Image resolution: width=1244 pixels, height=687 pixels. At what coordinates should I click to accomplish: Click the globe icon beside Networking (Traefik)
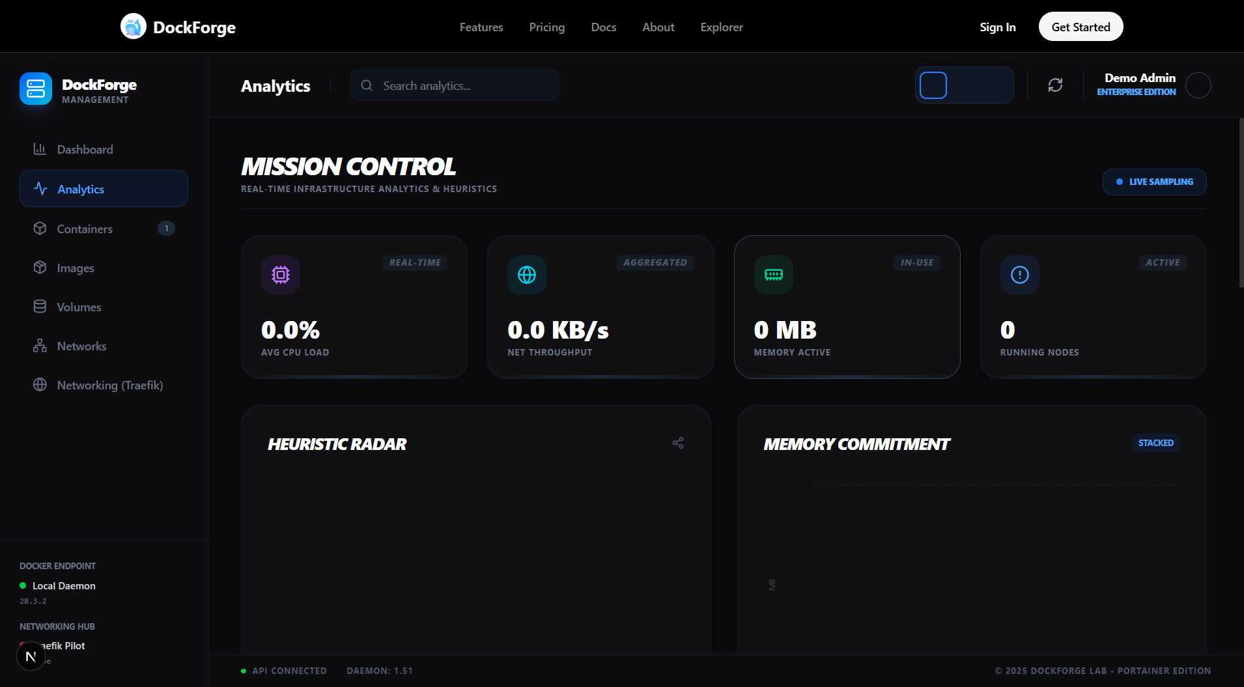pos(40,385)
